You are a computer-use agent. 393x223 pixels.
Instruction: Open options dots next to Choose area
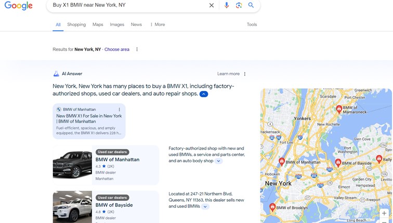tap(137, 49)
